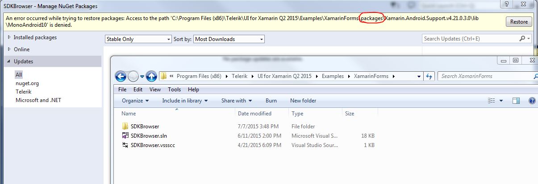The height and width of the screenshot is (184, 538).
Task: Click the Burn toolbar button
Action: pyautogui.click(x=271, y=101)
